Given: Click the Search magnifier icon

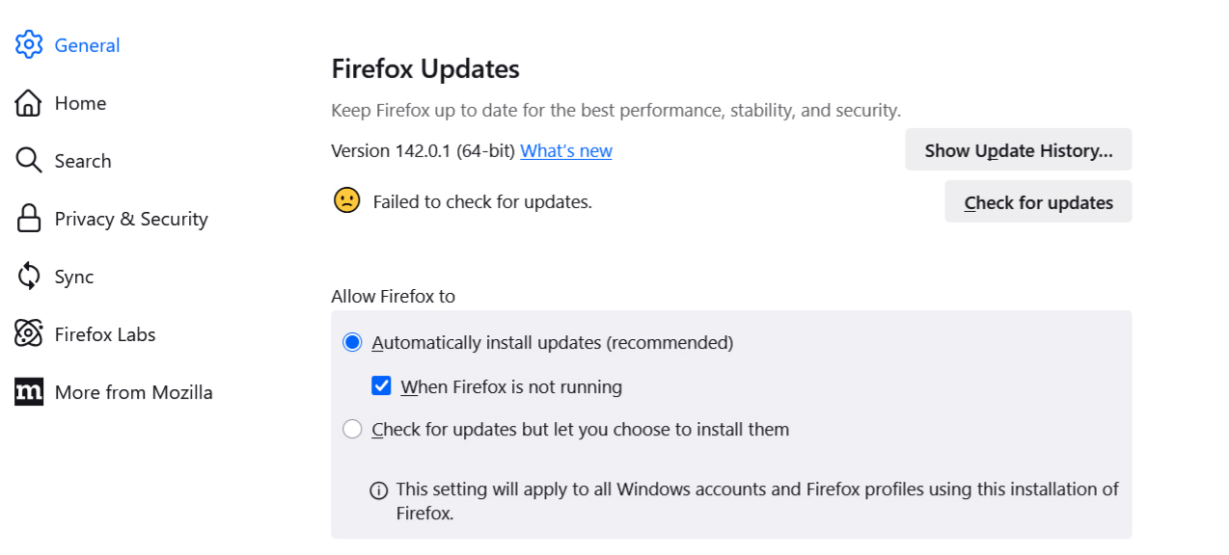Looking at the screenshot, I should click(29, 161).
